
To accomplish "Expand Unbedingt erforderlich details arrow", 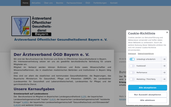I will [x=164, y=59].
